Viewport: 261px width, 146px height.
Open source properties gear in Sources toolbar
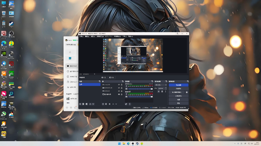(110, 104)
